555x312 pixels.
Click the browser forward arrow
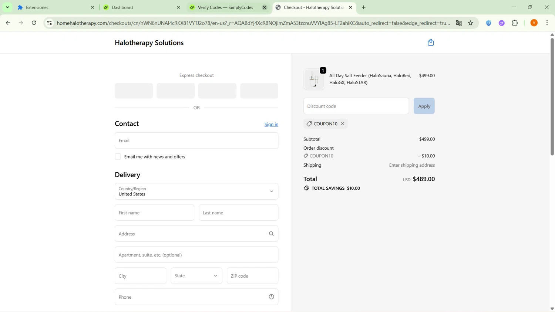click(21, 23)
